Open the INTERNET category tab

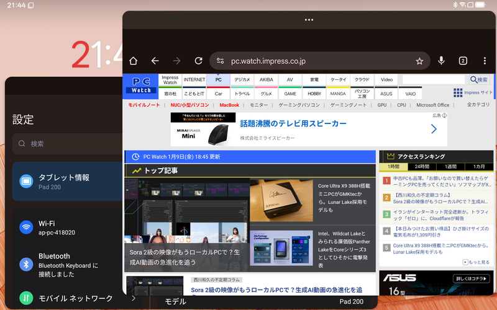point(194,80)
